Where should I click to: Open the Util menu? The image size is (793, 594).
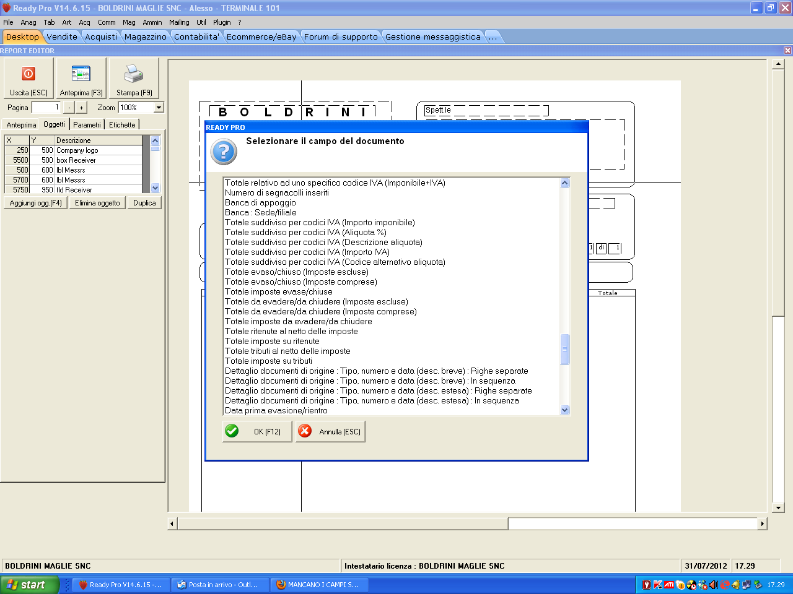click(201, 22)
